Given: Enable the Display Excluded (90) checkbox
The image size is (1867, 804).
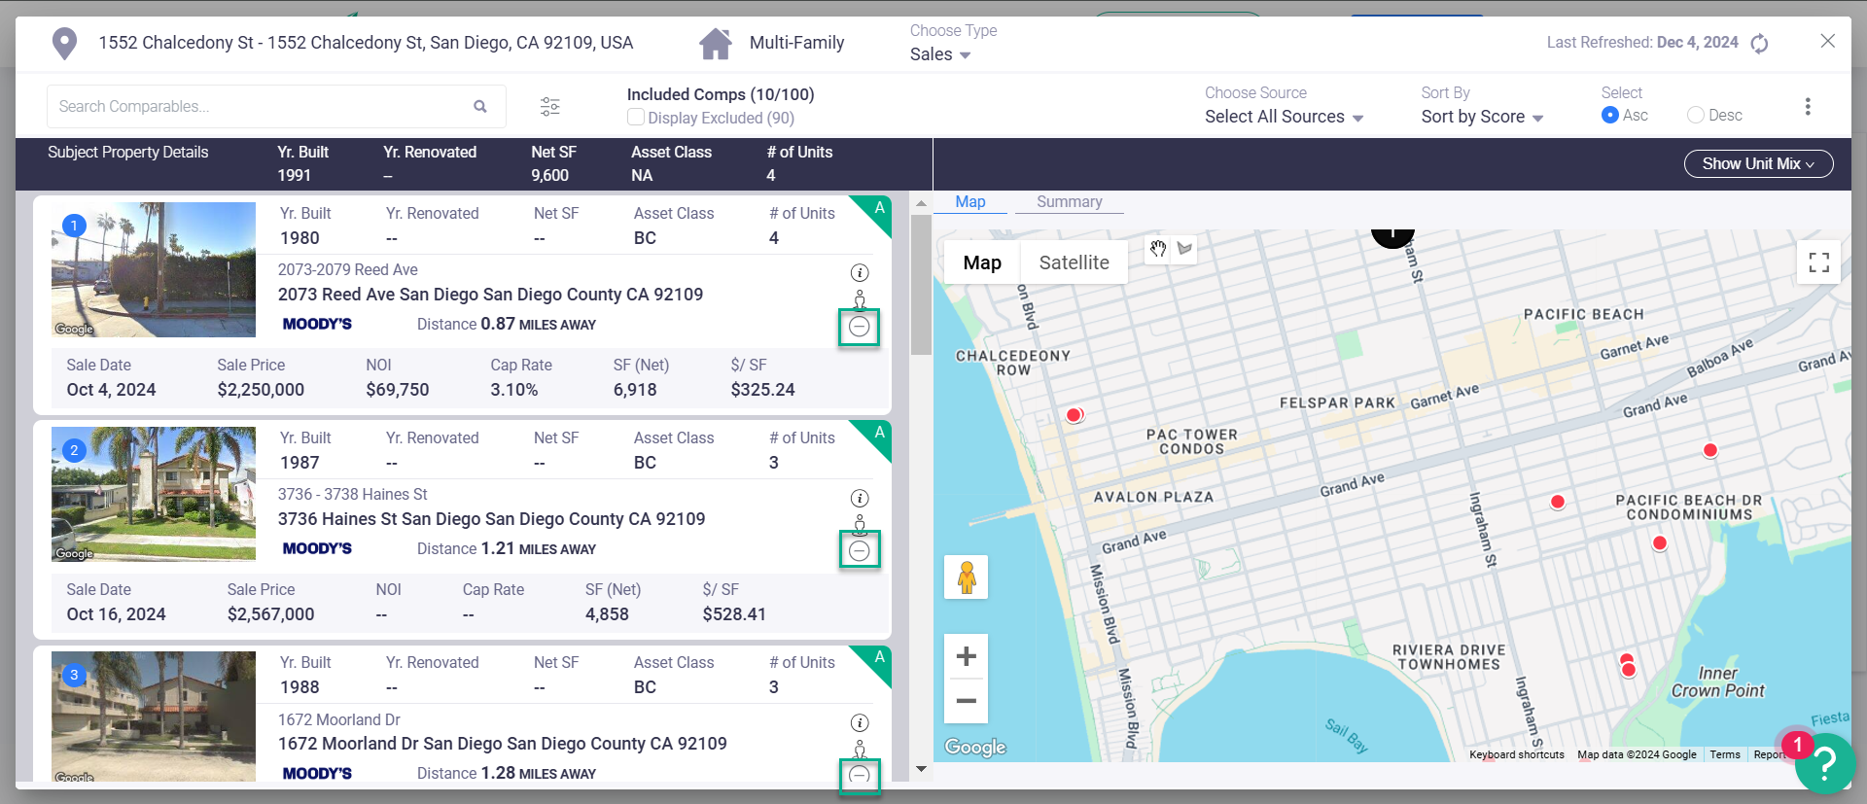Looking at the screenshot, I should (x=636, y=118).
